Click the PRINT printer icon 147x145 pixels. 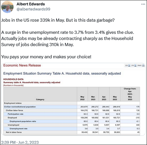[143, 65]
